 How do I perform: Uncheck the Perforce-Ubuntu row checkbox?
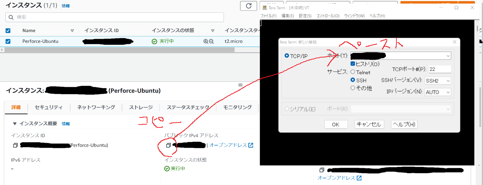[8, 41]
